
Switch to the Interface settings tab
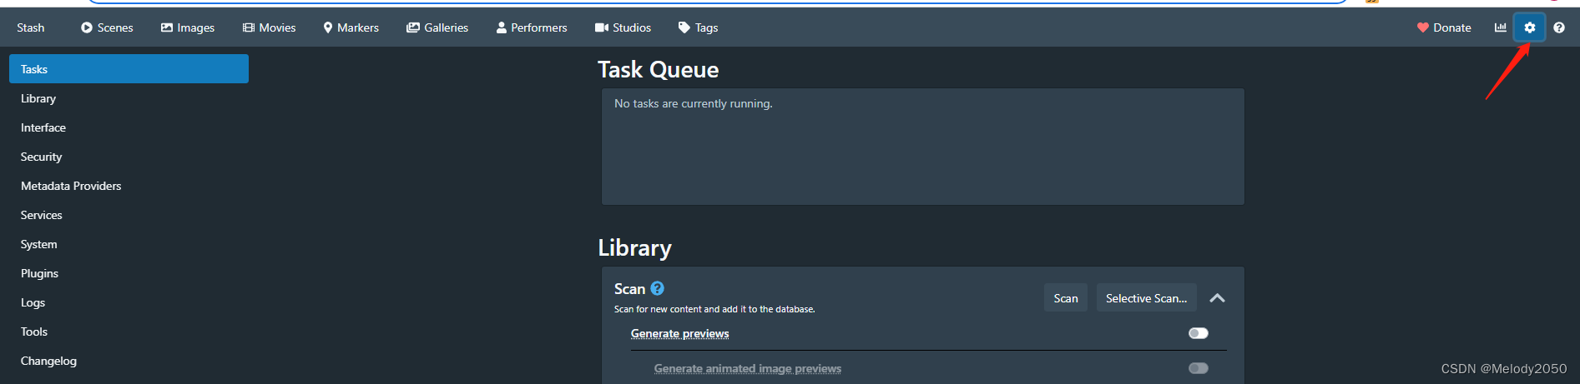(129, 127)
